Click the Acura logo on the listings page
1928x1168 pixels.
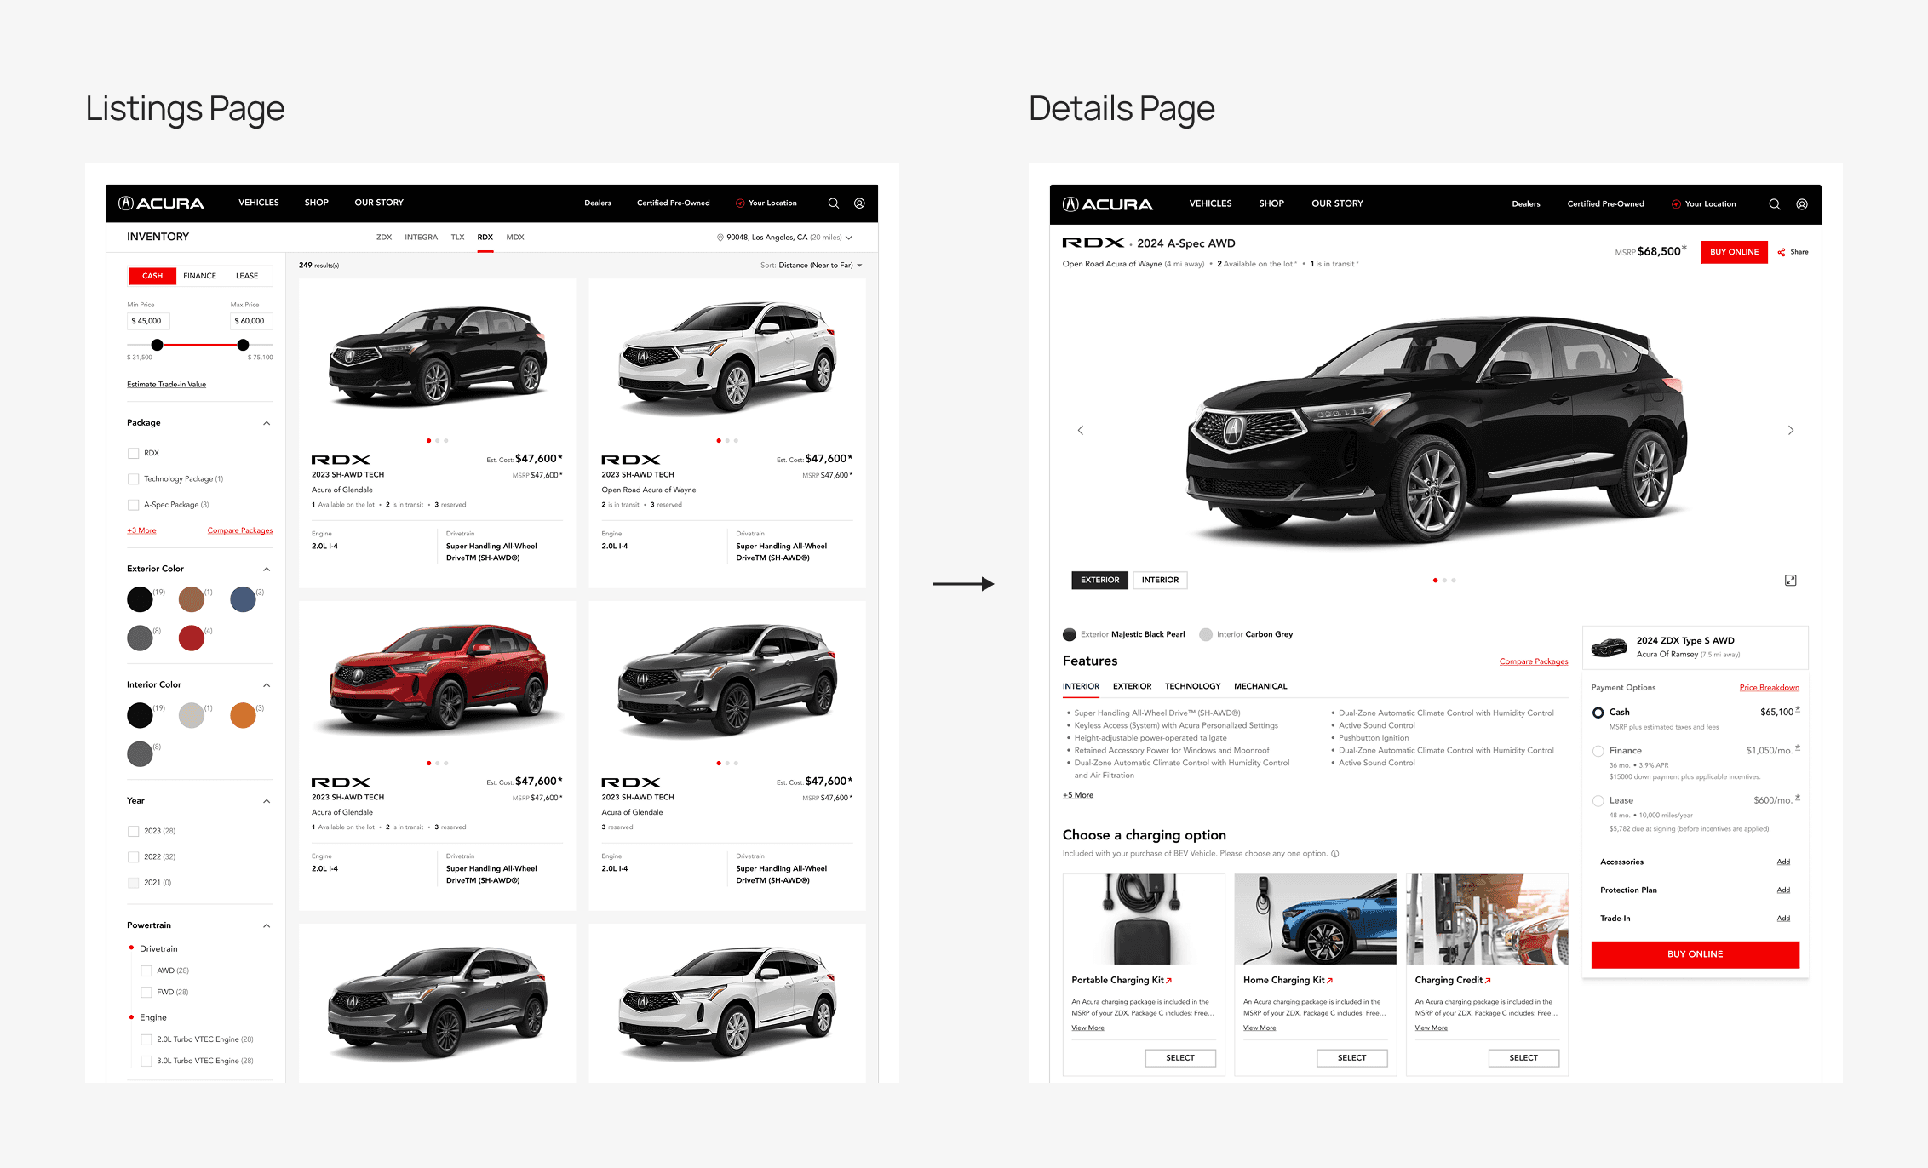(162, 203)
